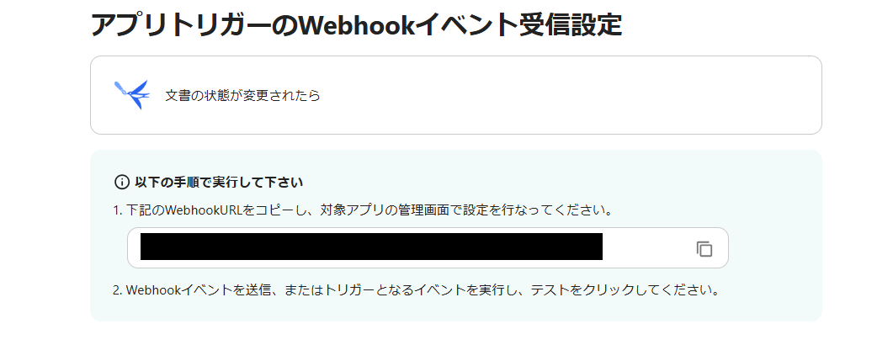The width and height of the screenshot is (893, 345).
Task: Open the 文書の状態が変更されたら trigger card
Action: pos(455,95)
